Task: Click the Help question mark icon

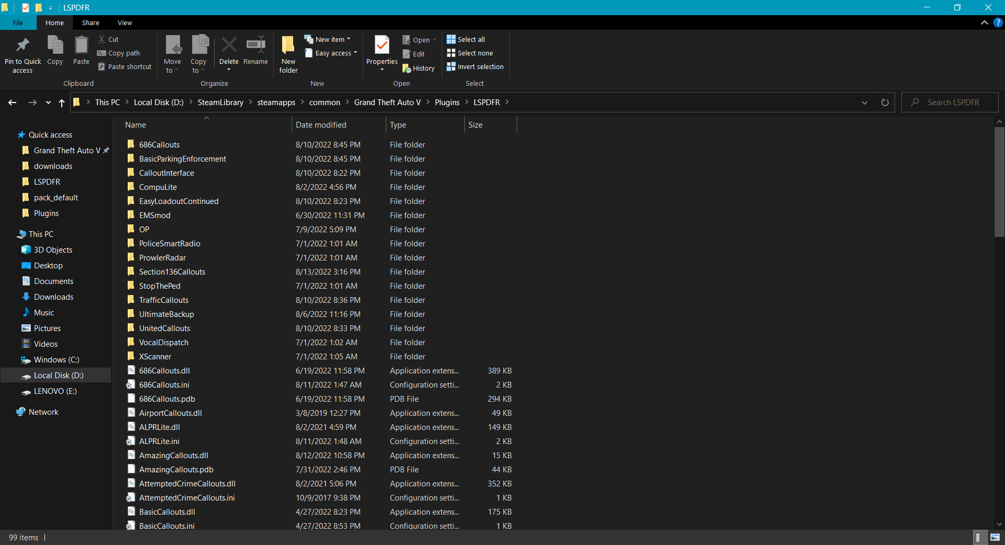Action: click(x=998, y=22)
